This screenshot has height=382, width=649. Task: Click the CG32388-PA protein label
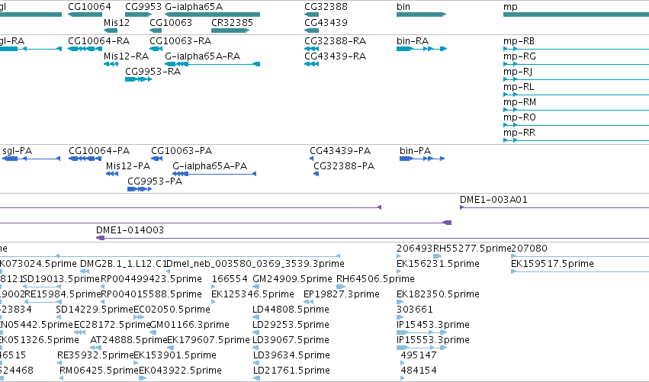343,166
